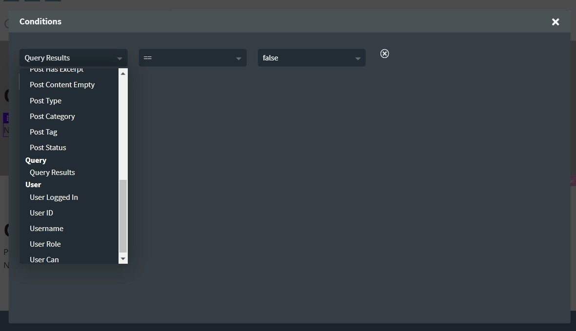Remove the condition with the circled X icon
Image resolution: width=576 pixels, height=331 pixels.
coord(384,54)
